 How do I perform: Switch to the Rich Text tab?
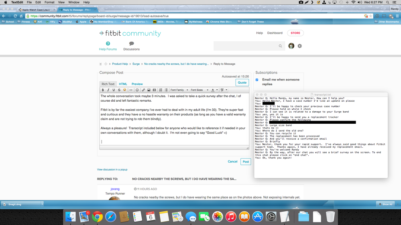click(108, 84)
